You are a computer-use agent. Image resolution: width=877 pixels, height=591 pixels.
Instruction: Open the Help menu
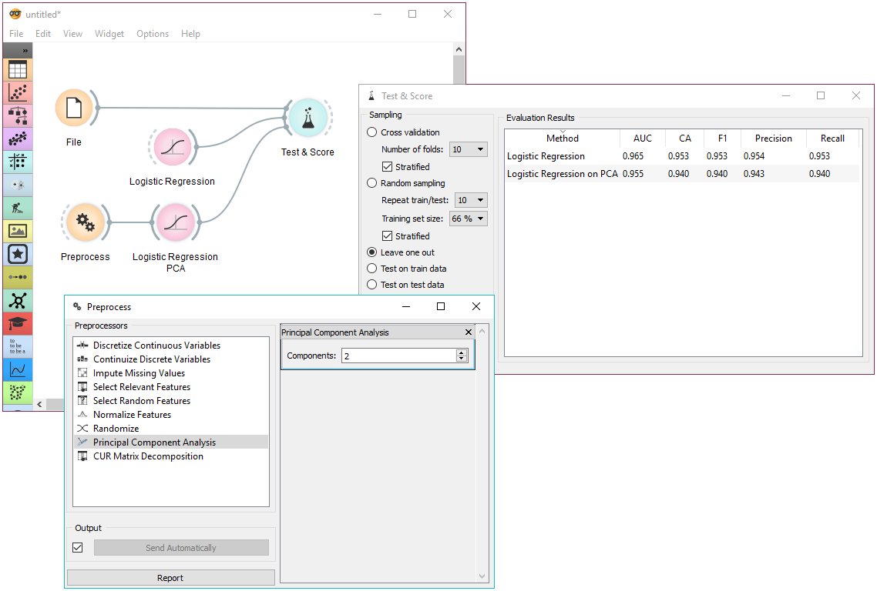[190, 34]
